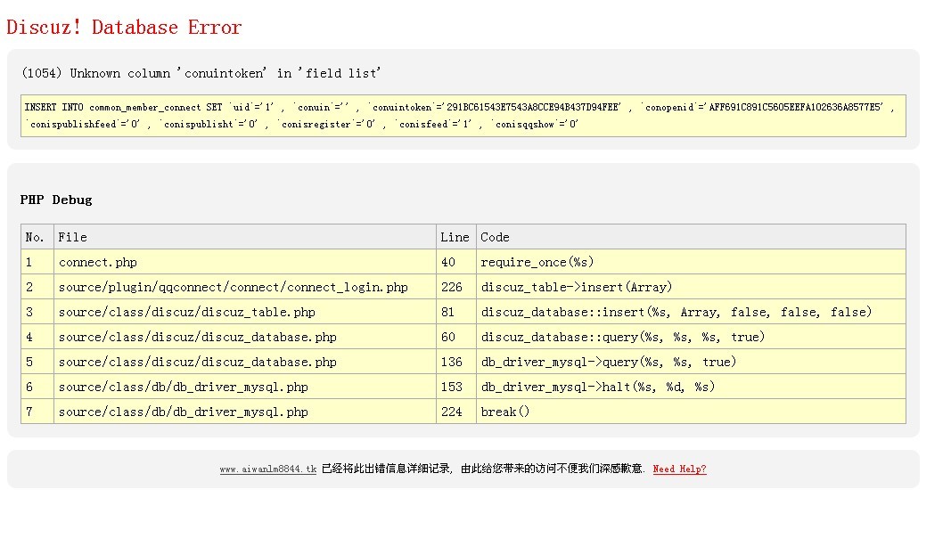Click row number 2 cell

click(x=37, y=287)
